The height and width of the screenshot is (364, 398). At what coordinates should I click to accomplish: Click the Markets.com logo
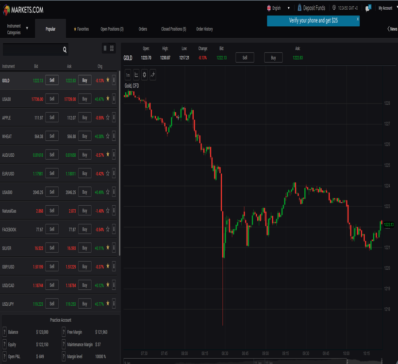click(x=23, y=10)
